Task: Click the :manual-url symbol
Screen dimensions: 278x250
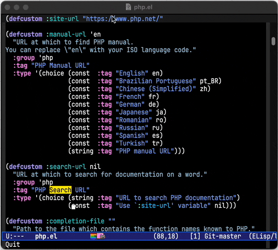Action: point(66,34)
